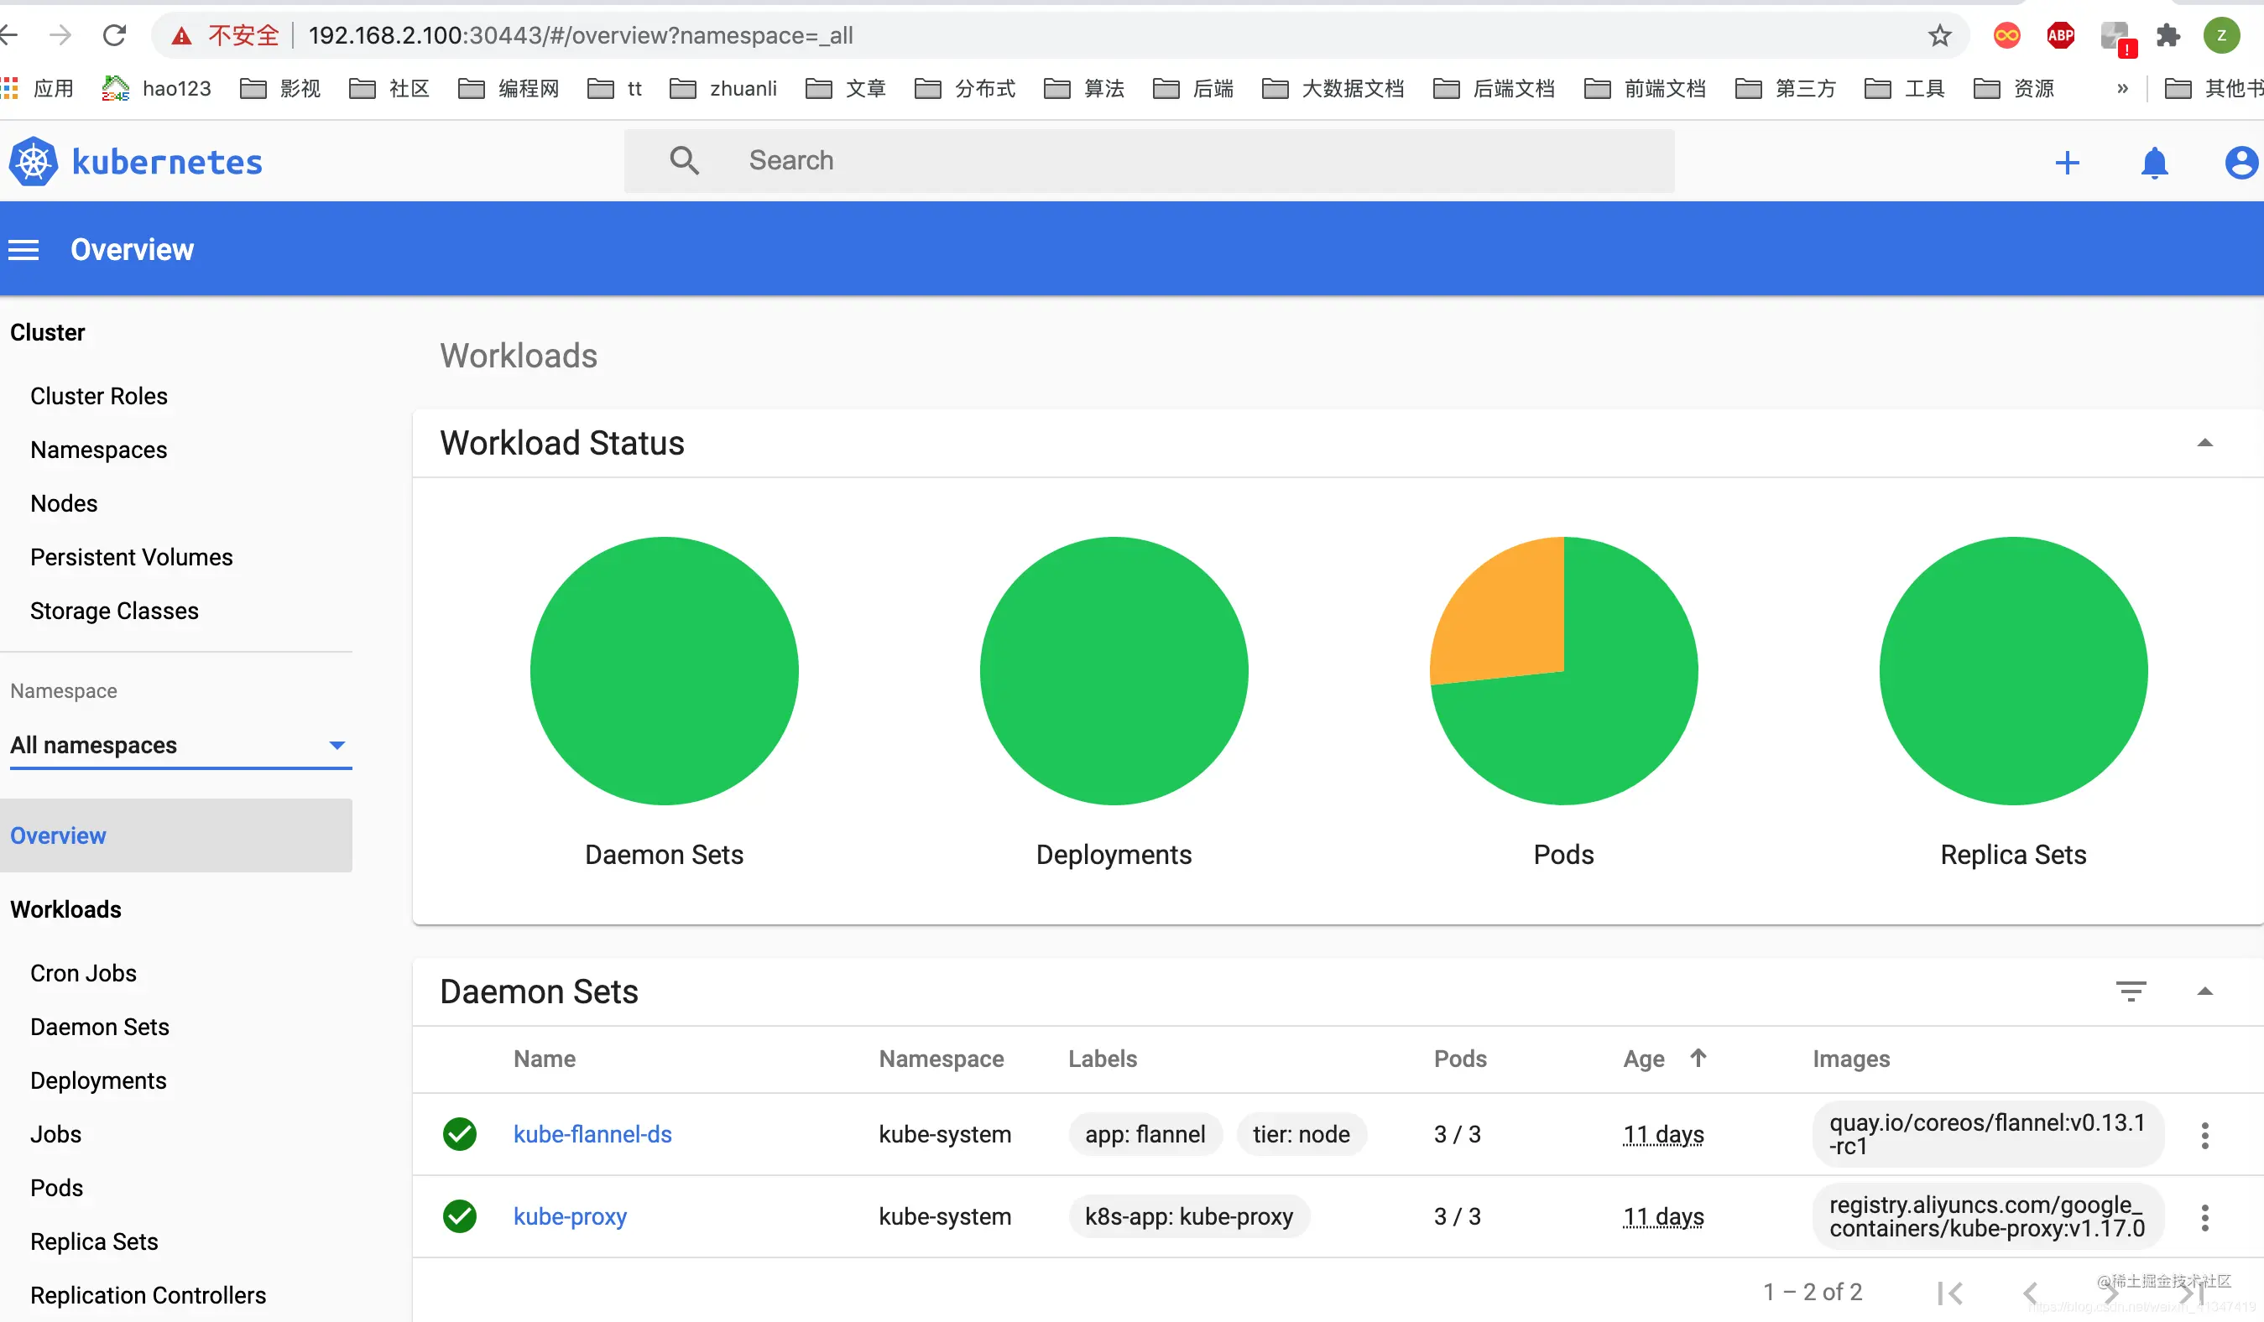This screenshot has width=2264, height=1322.
Task: Open the hao123 bookmark
Action: 156,88
